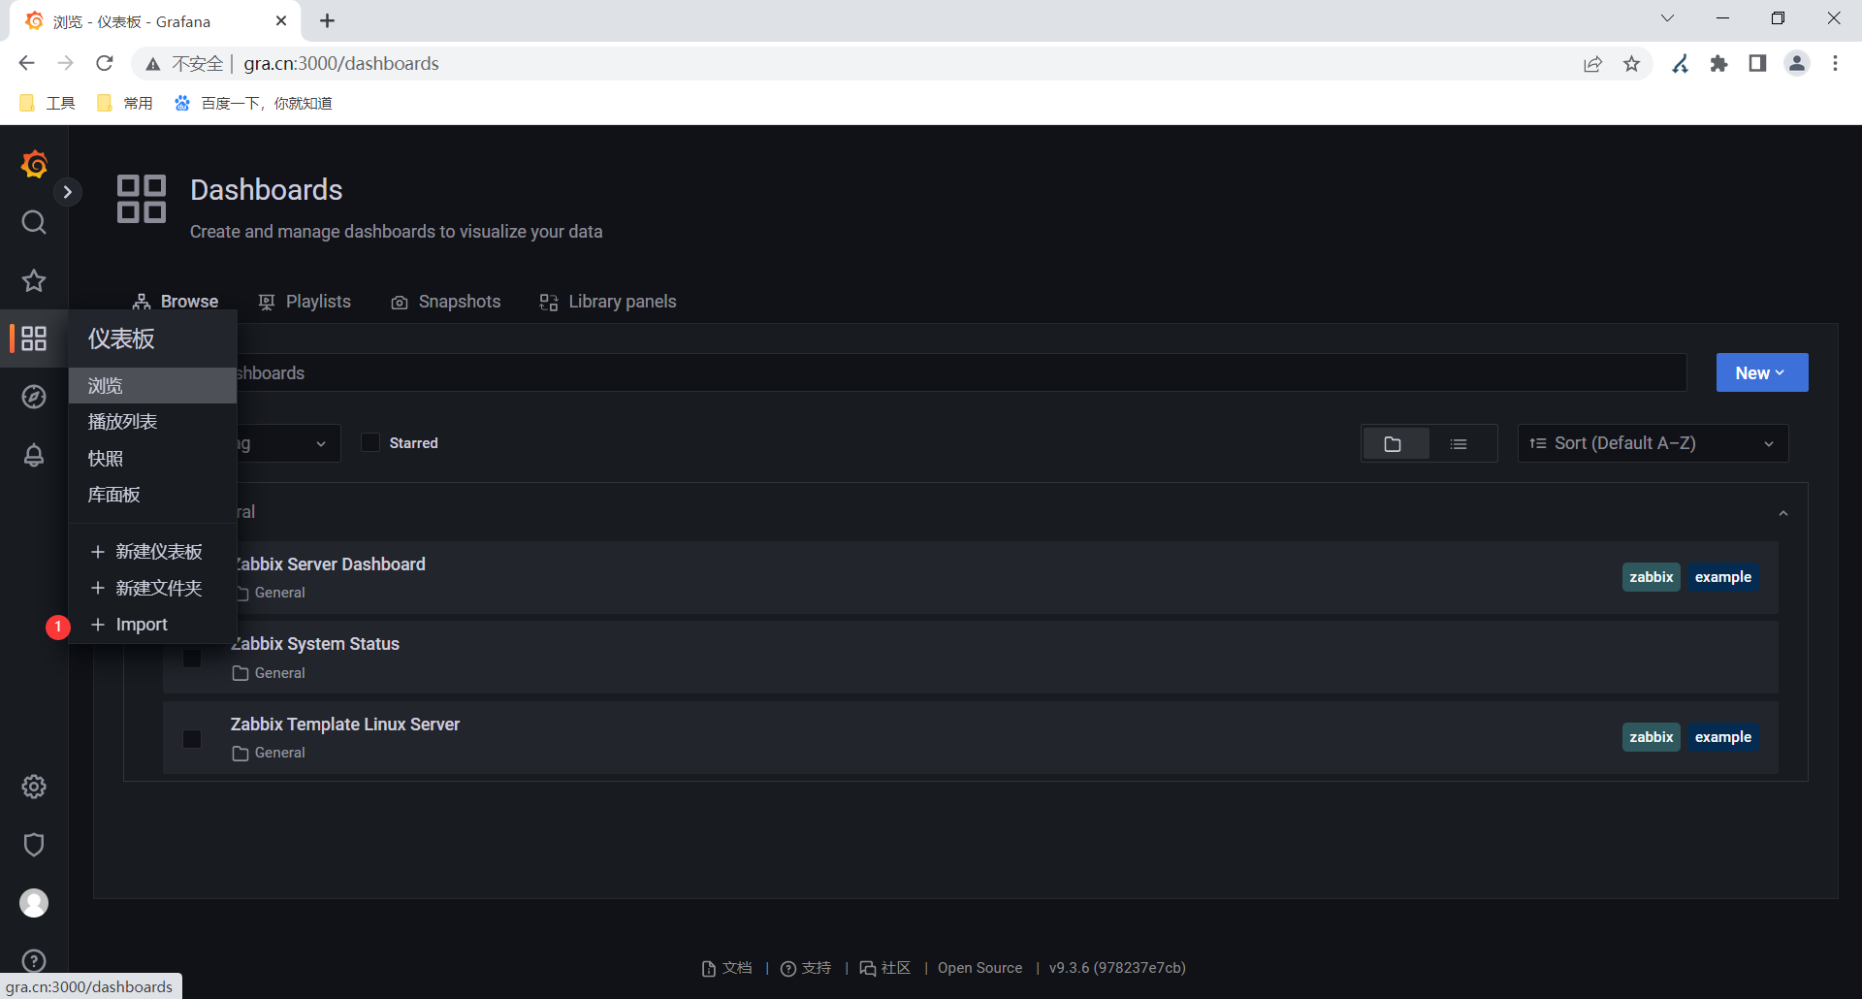Image resolution: width=1862 pixels, height=999 pixels.
Task: Switch to folder view layout
Action: pyautogui.click(x=1394, y=443)
